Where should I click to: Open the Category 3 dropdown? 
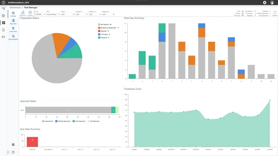coord(108,14)
